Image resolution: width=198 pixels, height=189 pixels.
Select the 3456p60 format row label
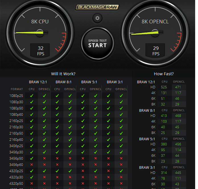(x=16, y=165)
